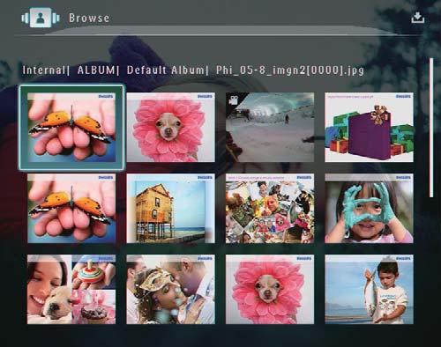Click the video camera icon on snow thumbnail
This screenshot has width=441, height=347.
(234, 100)
